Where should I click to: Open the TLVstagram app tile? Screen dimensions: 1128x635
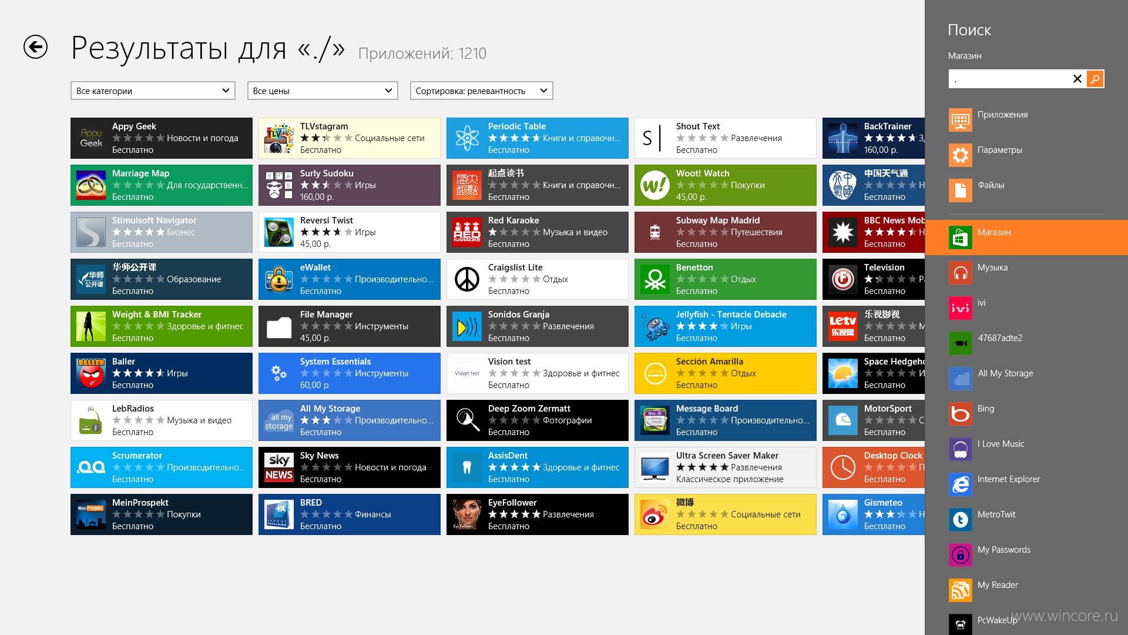(x=350, y=138)
